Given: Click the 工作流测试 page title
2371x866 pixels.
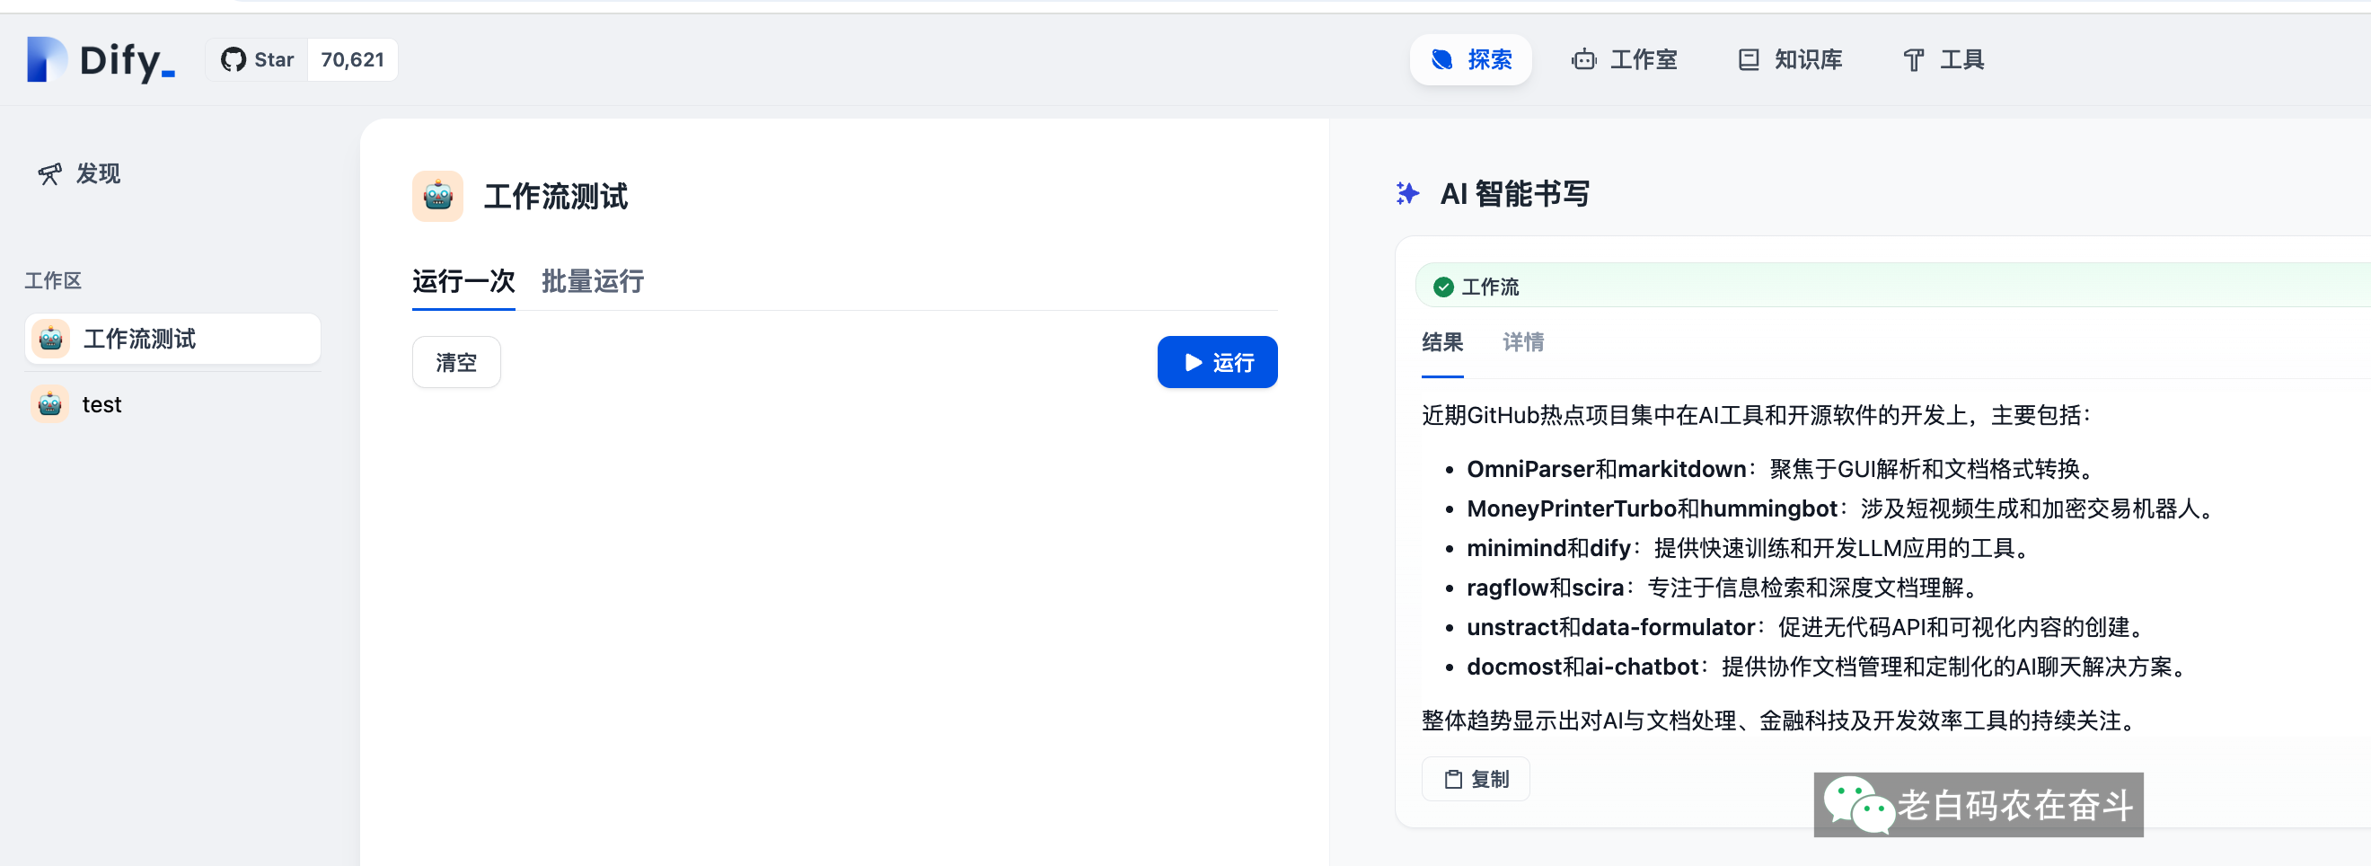Looking at the screenshot, I should click(x=556, y=196).
